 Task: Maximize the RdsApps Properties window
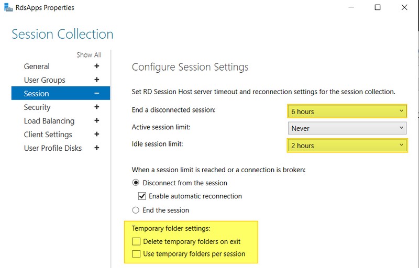click(378, 8)
